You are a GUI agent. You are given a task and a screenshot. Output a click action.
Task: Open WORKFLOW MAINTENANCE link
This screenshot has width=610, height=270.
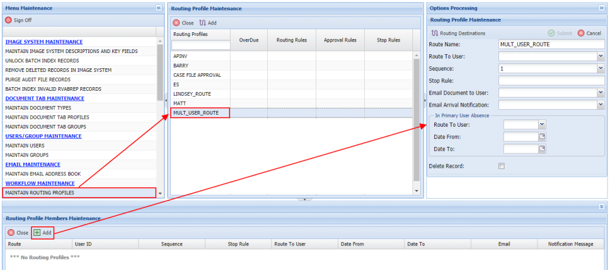pyautogui.click(x=40, y=183)
